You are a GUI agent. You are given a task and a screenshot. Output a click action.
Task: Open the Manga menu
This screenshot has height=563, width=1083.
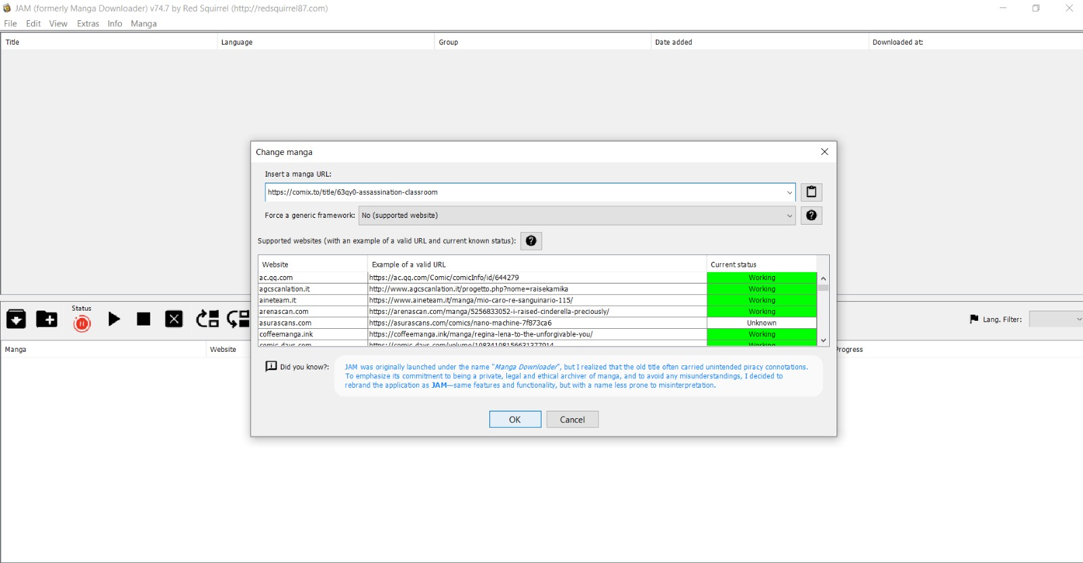click(143, 24)
